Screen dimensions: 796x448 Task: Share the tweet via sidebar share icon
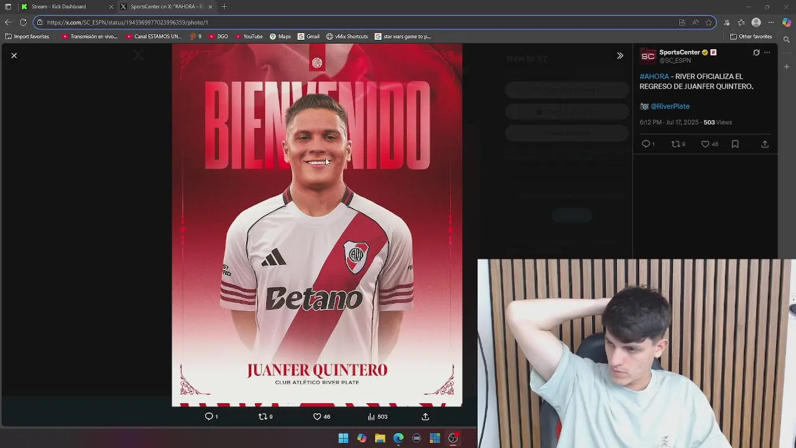pos(765,144)
